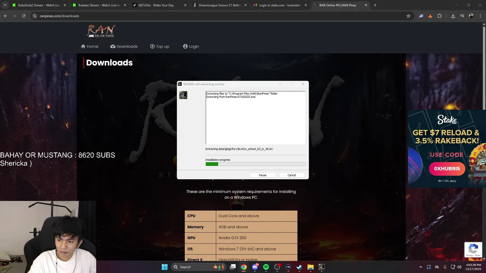486x273 pixels.
Task: Bookmark this page with the star icon
Action: coord(409,16)
